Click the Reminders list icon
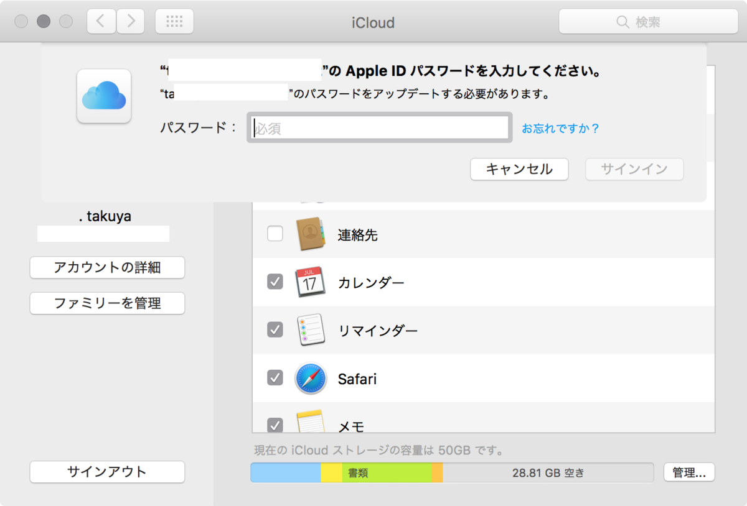This screenshot has height=506, width=747. point(311,330)
